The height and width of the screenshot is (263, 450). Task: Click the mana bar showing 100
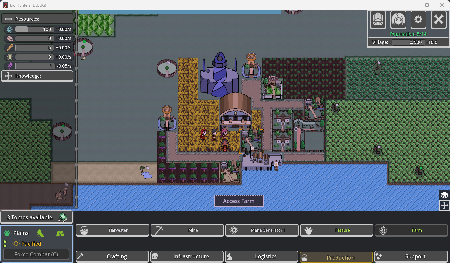click(34, 29)
